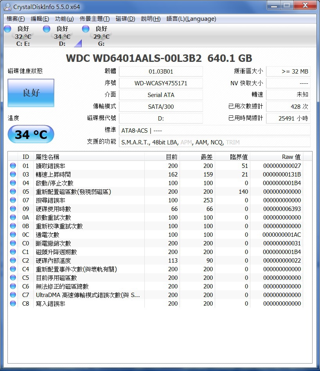This screenshot has width=320, height=371.
Task: Select the 讀取錯誤率 attribute name
Action: coord(50,166)
